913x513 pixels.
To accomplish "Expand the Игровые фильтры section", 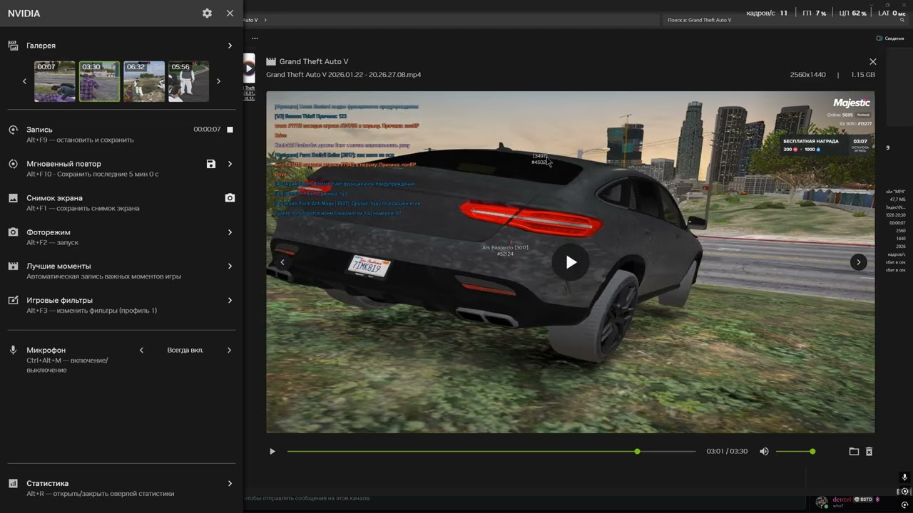I will pyautogui.click(x=230, y=301).
